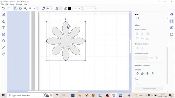Screen dimensions: 175x98
Task: Click the Align left objects icon
Action: tap(137, 33)
